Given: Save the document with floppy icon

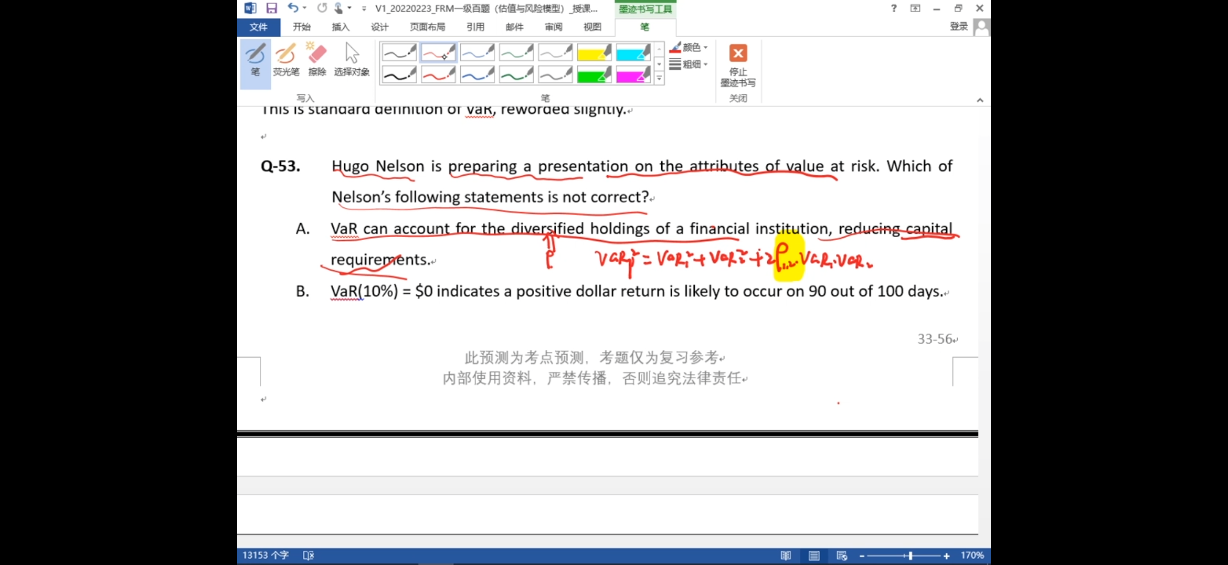Looking at the screenshot, I should coord(271,8).
